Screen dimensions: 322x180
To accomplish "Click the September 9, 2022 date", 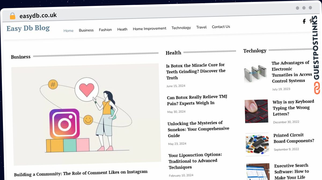I will (286, 149).
